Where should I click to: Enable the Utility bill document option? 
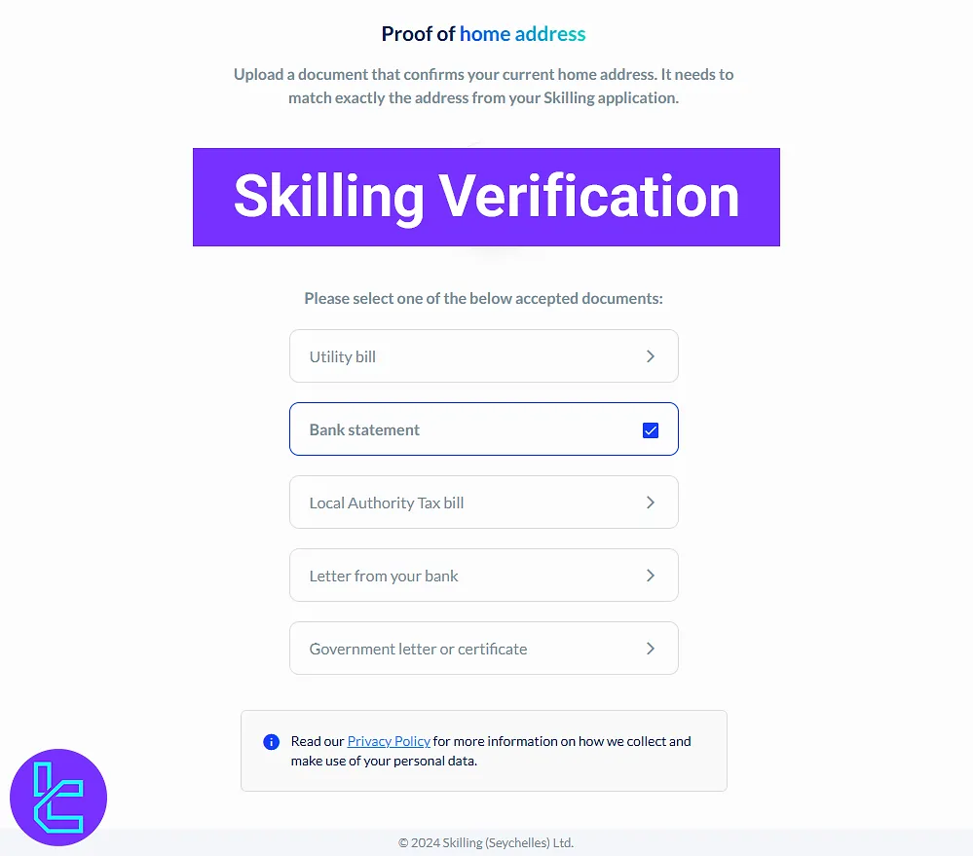click(x=484, y=355)
